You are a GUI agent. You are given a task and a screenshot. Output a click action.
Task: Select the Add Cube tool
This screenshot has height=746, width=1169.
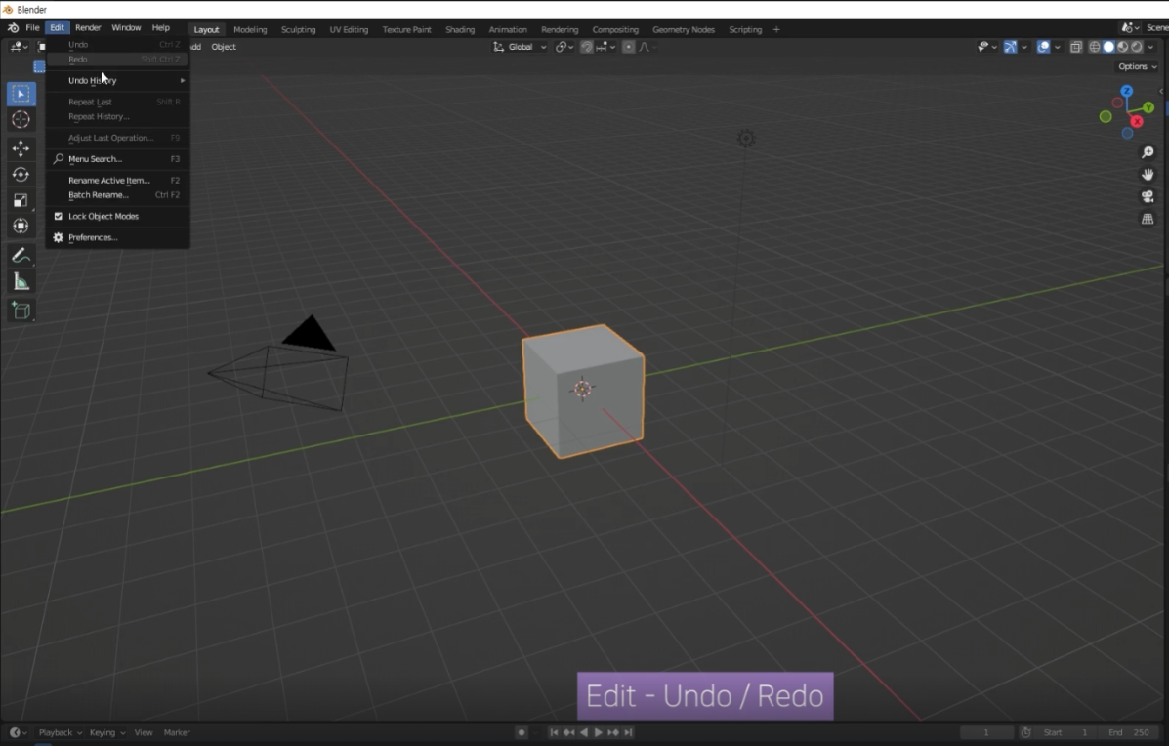click(21, 311)
